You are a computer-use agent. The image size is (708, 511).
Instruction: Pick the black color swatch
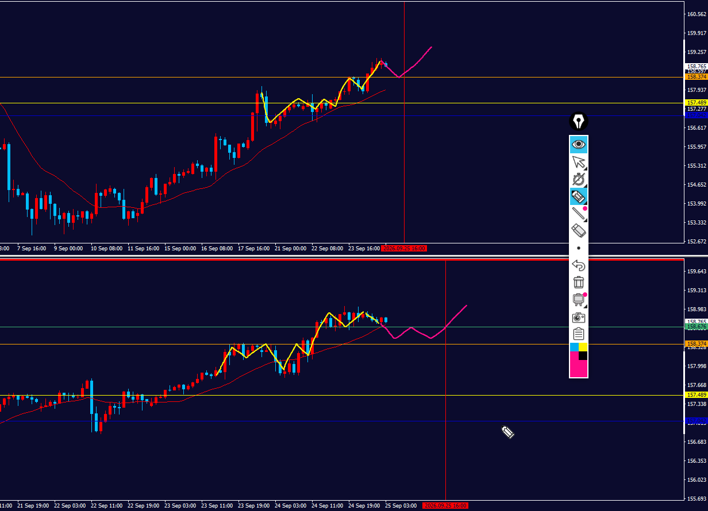(583, 356)
